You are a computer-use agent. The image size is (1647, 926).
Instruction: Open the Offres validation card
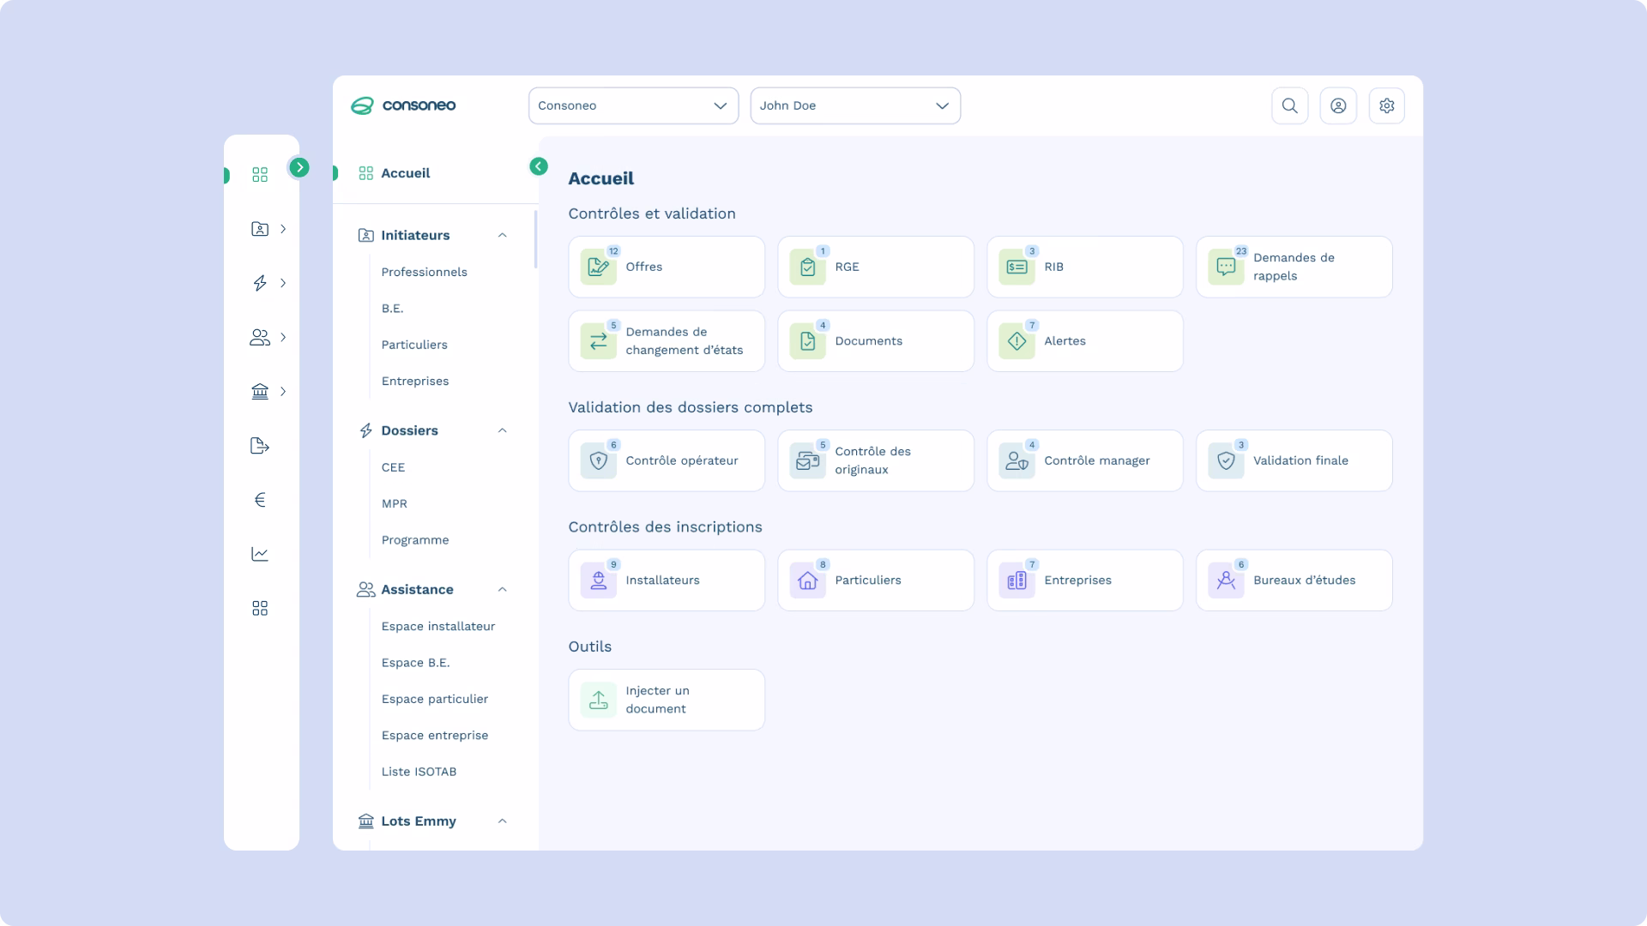click(667, 267)
